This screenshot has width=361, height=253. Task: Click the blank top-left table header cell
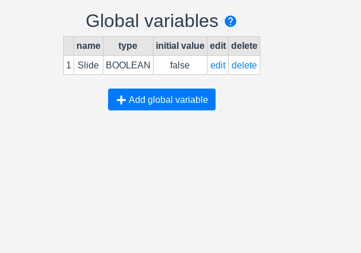pyautogui.click(x=68, y=46)
